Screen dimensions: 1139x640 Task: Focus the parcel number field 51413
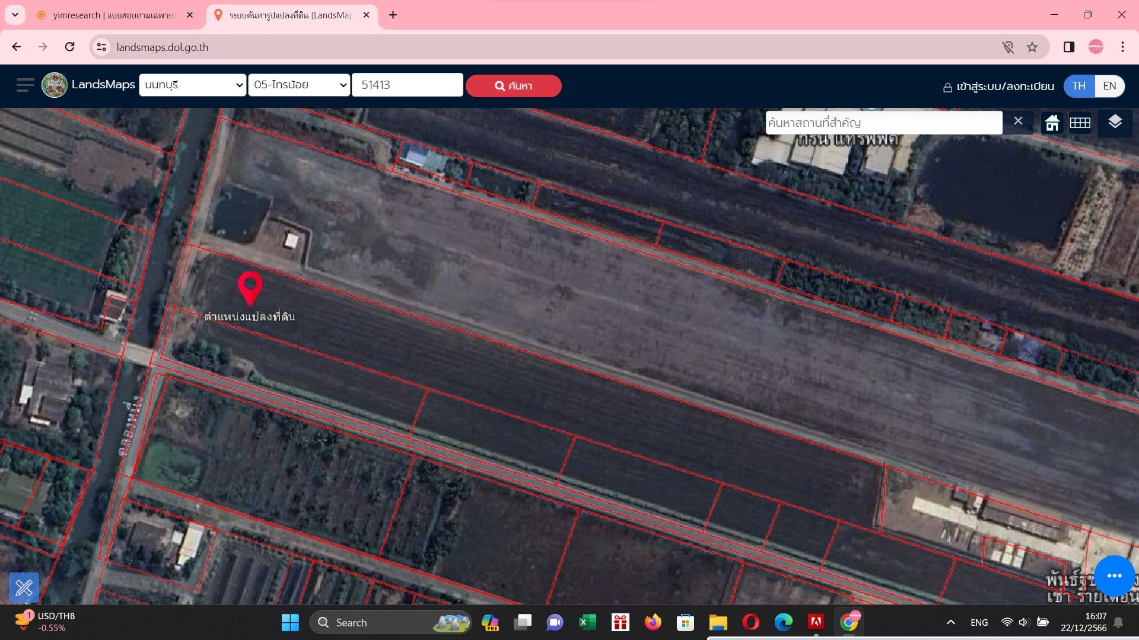pos(407,85)
